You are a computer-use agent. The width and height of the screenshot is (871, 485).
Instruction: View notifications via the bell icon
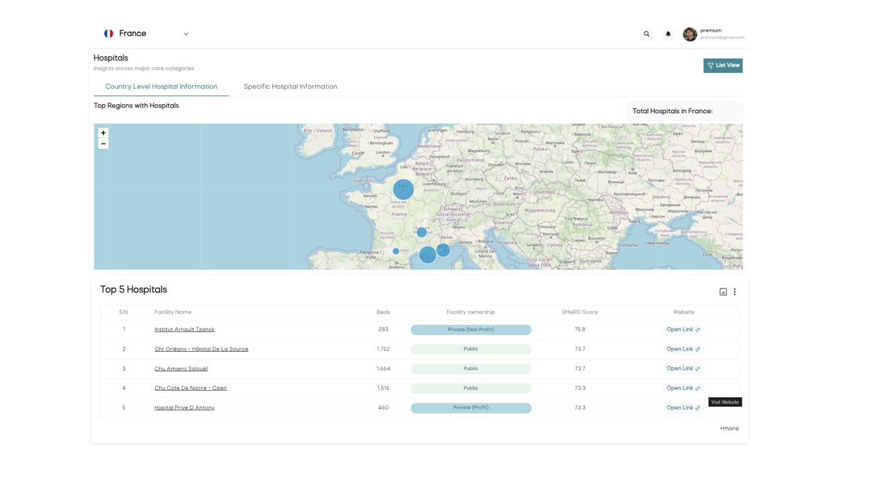(668, 34)
